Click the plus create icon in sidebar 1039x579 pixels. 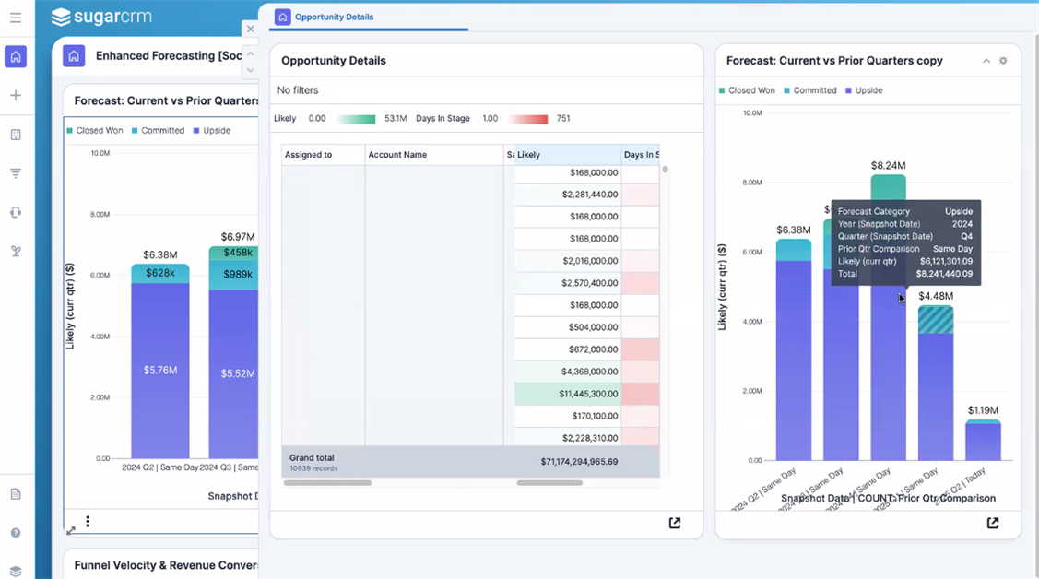click(16, 96)
